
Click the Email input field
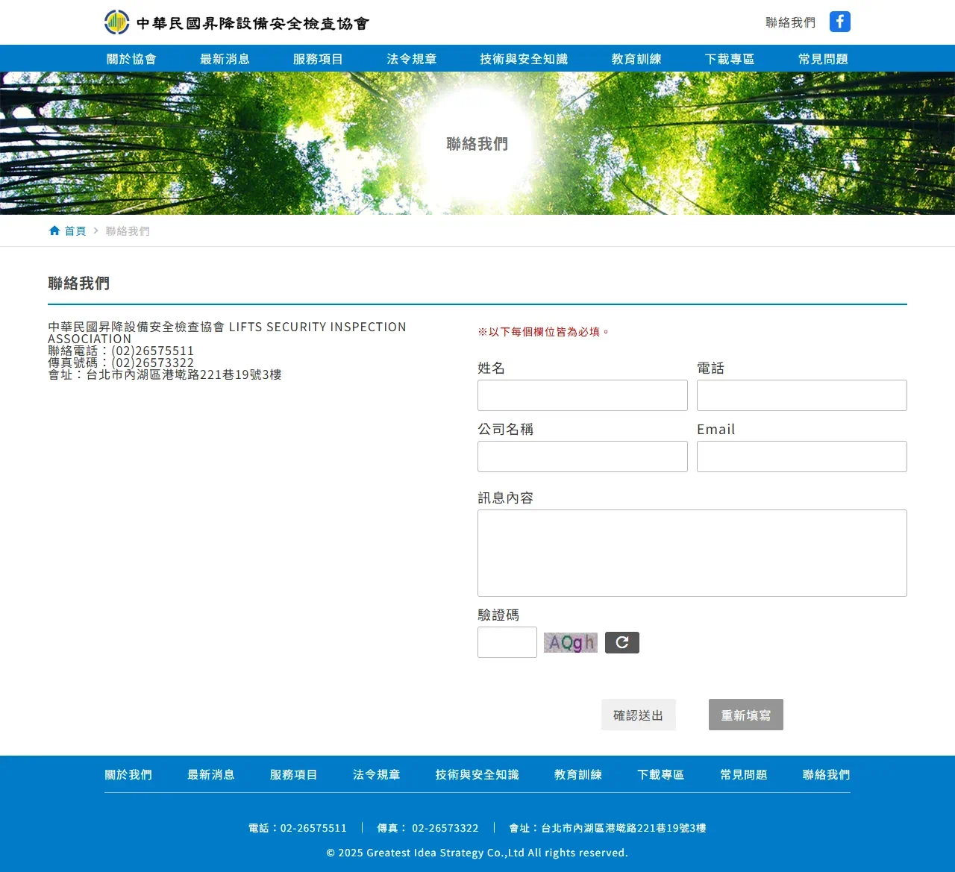801,456
